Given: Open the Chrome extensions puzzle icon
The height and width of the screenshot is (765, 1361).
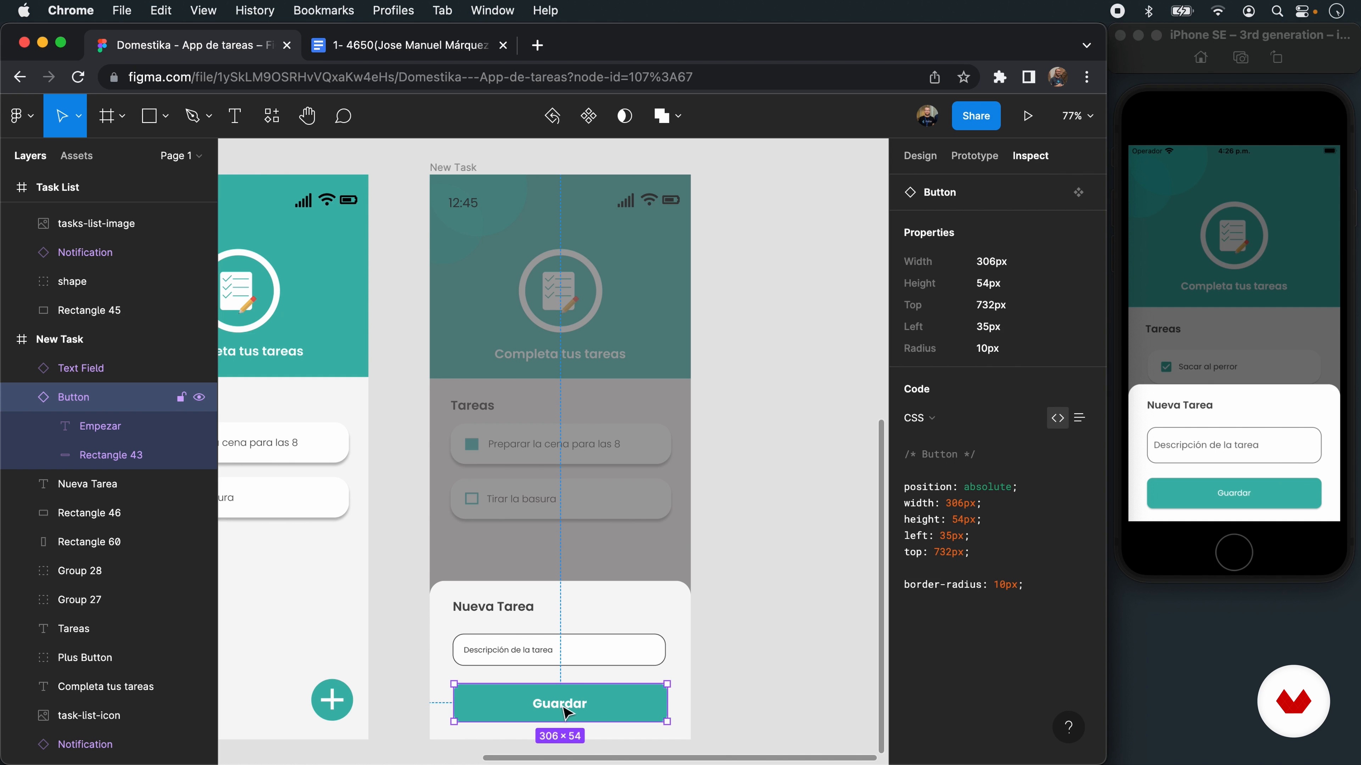Looking at the screenshot, I should [x=999, y=77].
